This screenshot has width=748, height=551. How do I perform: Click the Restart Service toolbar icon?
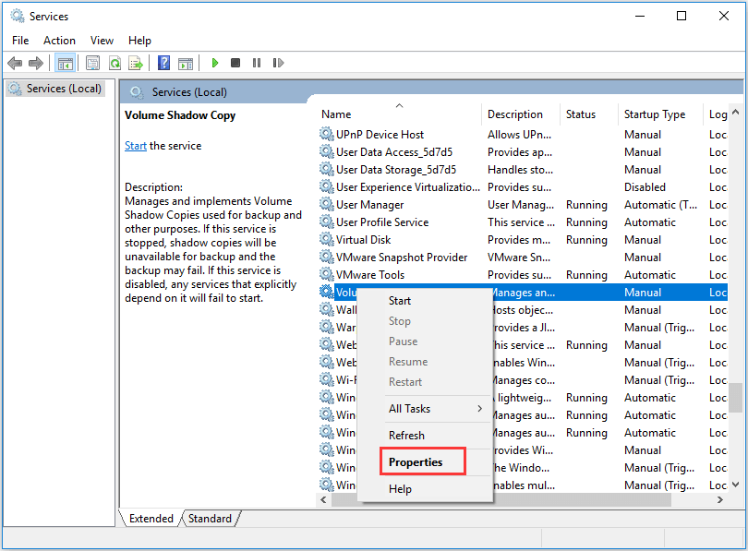click(x=277, y=64)
